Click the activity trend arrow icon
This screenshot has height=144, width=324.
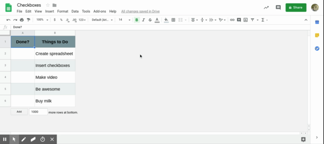266,8
